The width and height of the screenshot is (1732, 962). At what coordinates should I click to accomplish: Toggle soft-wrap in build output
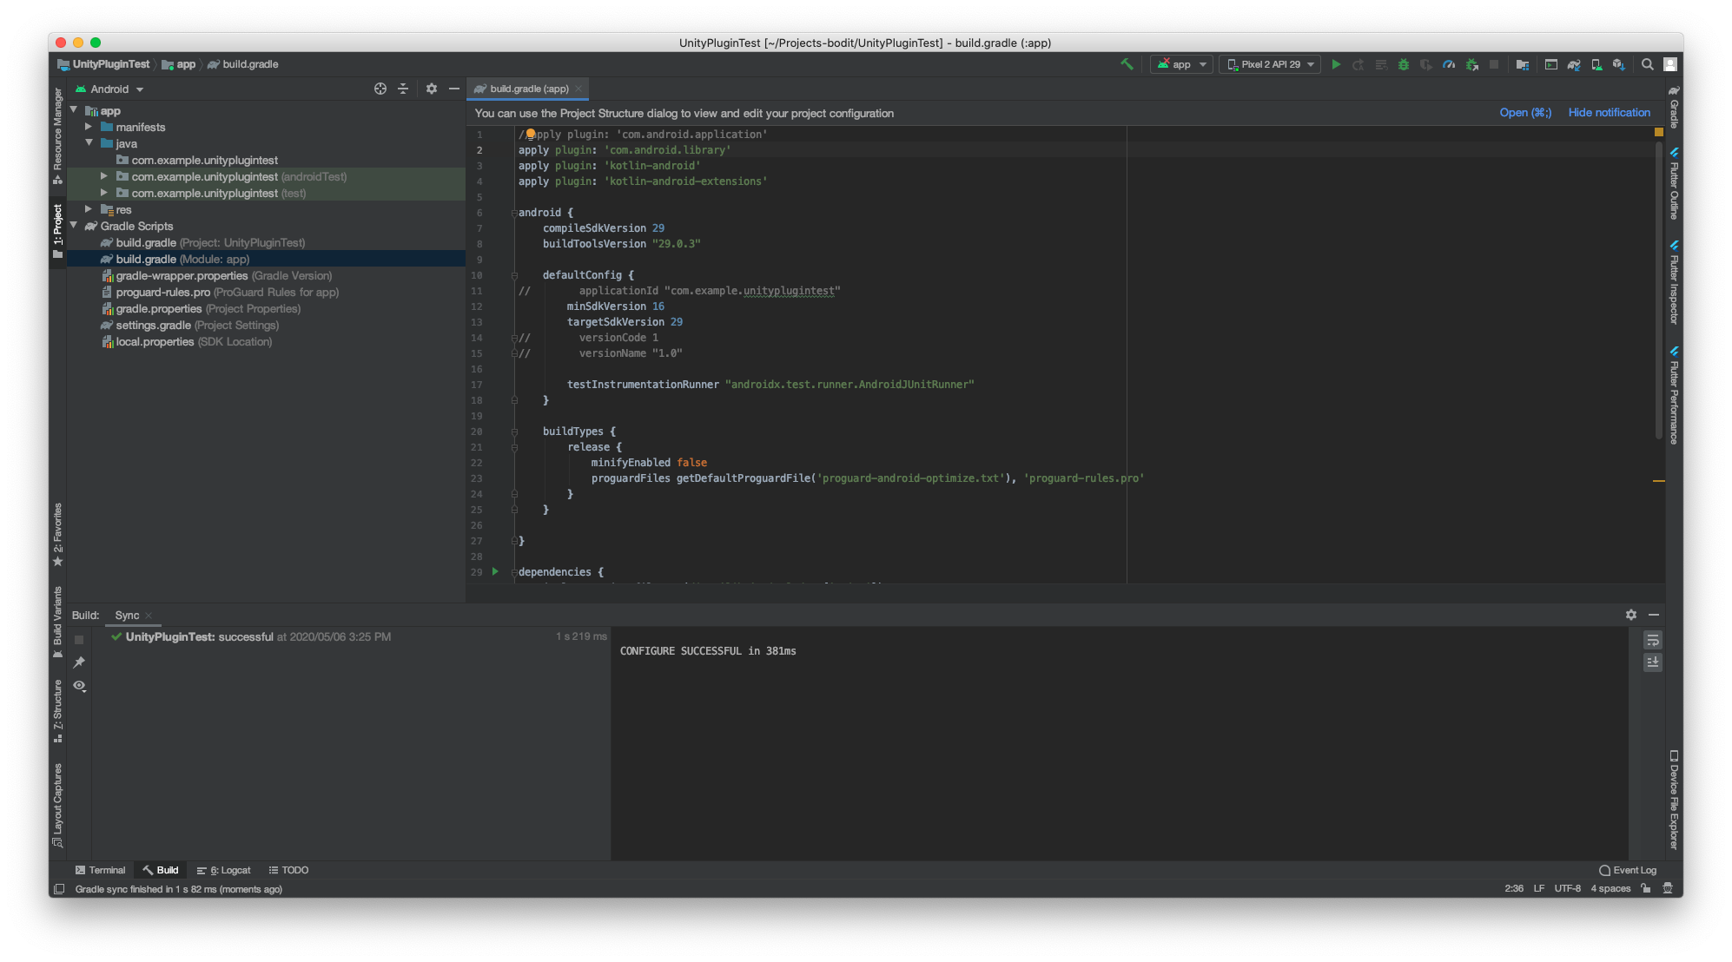pos(1652,640)
